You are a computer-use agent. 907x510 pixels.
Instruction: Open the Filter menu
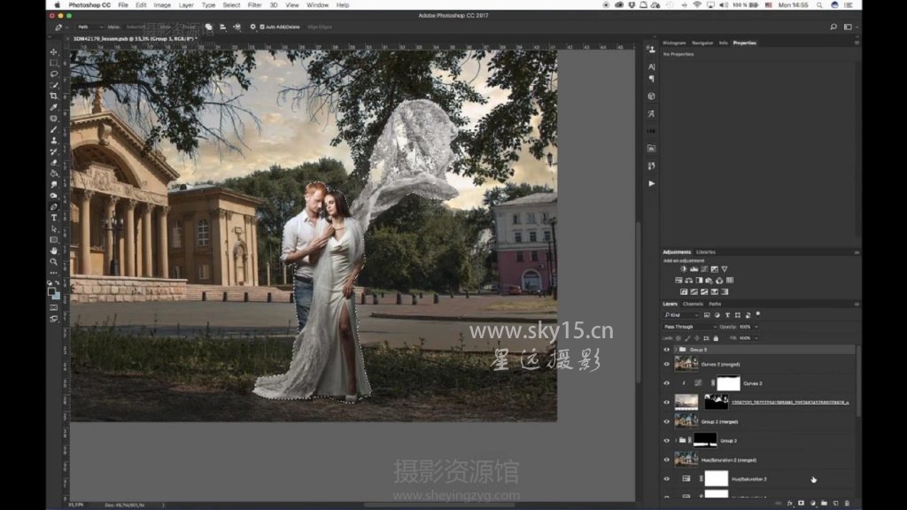point(254,5)
